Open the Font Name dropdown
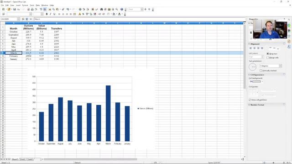The height and width of the screenshot is (164, 292). (x=31, y=14)
